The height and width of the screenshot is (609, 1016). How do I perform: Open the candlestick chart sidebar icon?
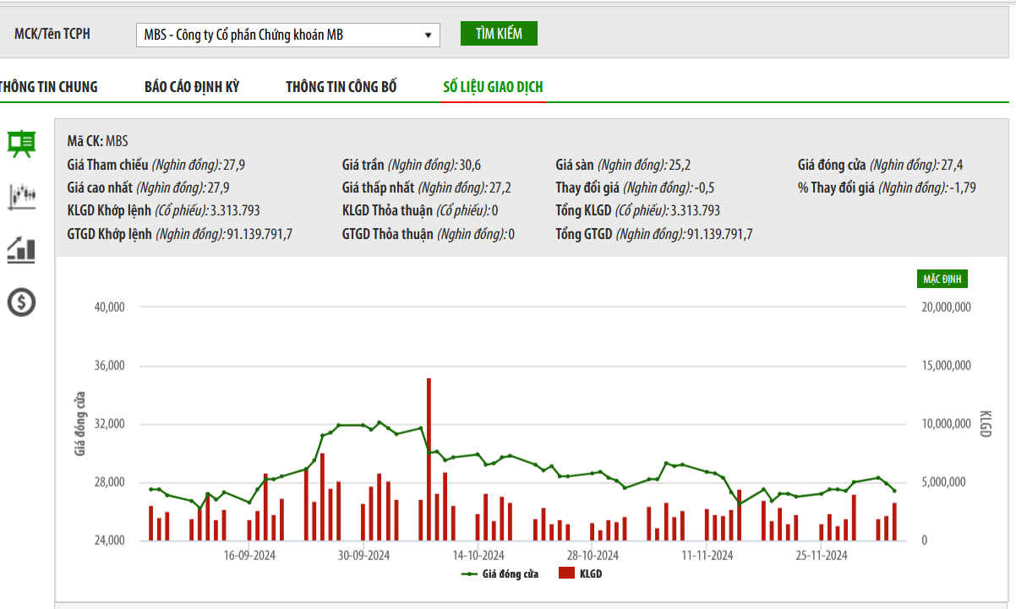(x=21, y=196)
